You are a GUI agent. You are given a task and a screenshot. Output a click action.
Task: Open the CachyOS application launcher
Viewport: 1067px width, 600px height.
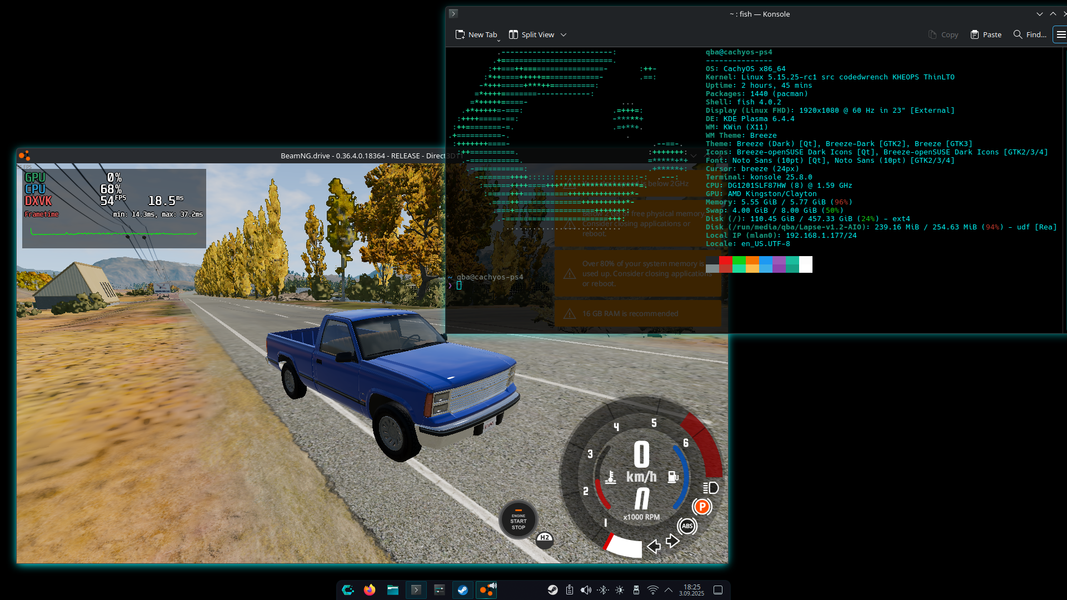348,590
